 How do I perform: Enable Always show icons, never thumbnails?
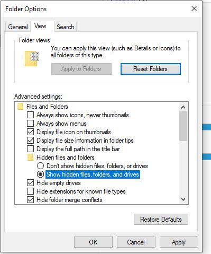click(x=30, y=115)
